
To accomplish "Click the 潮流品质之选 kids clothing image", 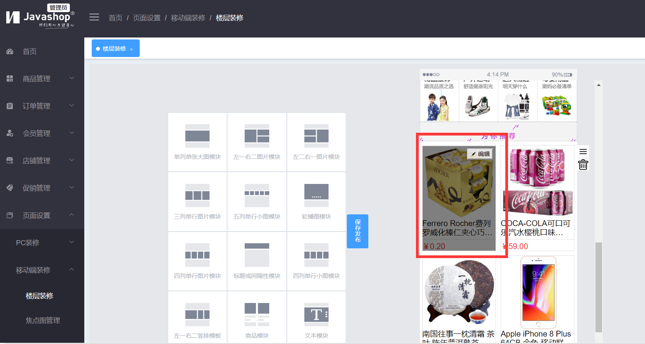I will click(439, 106).
